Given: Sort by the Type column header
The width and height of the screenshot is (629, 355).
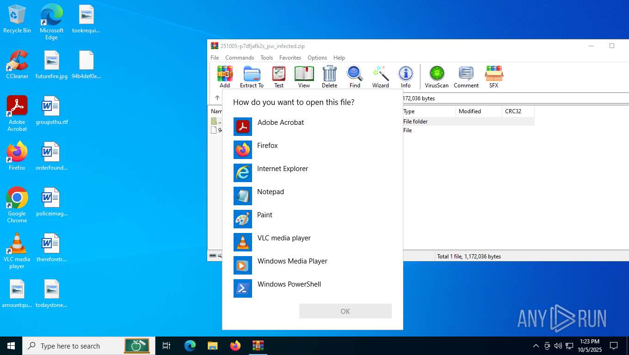Looking at the screenshot, I should 428,111.
